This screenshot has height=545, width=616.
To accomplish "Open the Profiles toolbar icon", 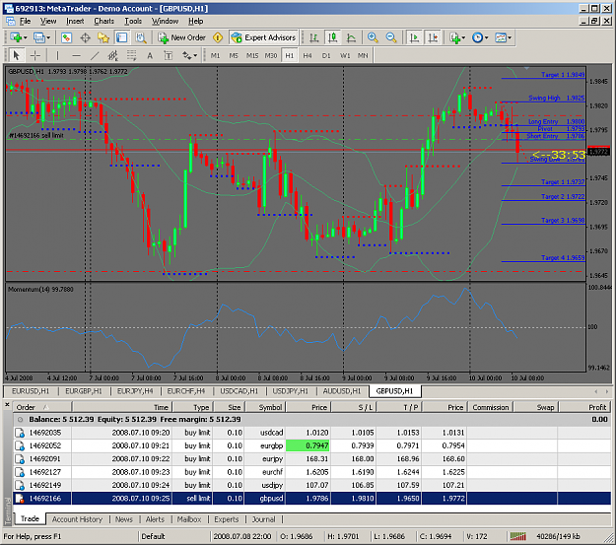I will tap(38, 37).
